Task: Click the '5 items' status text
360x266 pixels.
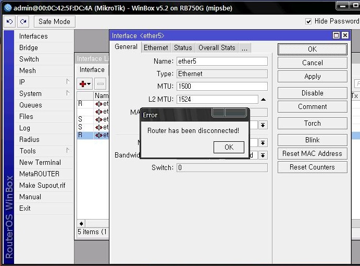Action: click(x=92, y=232)
